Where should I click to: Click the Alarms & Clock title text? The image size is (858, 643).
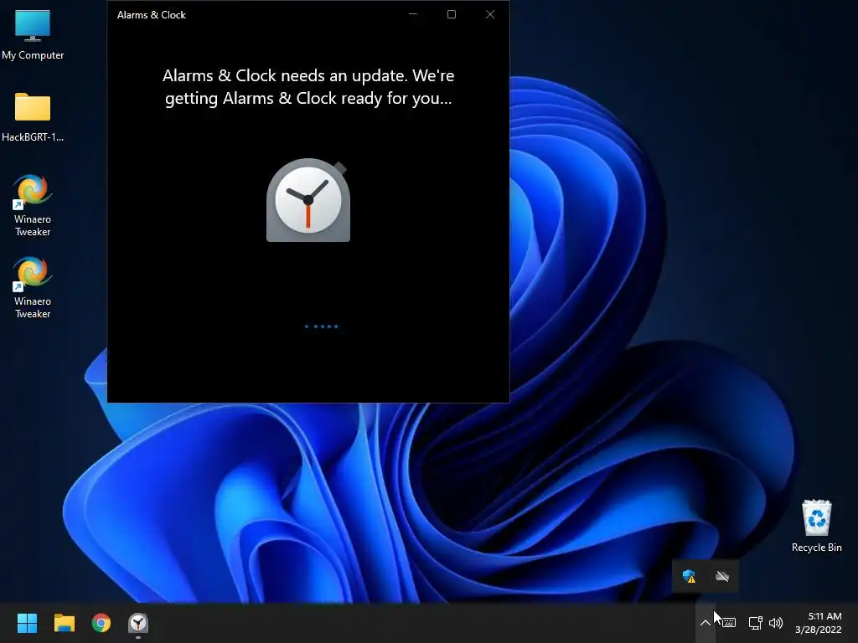click(151, 15)
